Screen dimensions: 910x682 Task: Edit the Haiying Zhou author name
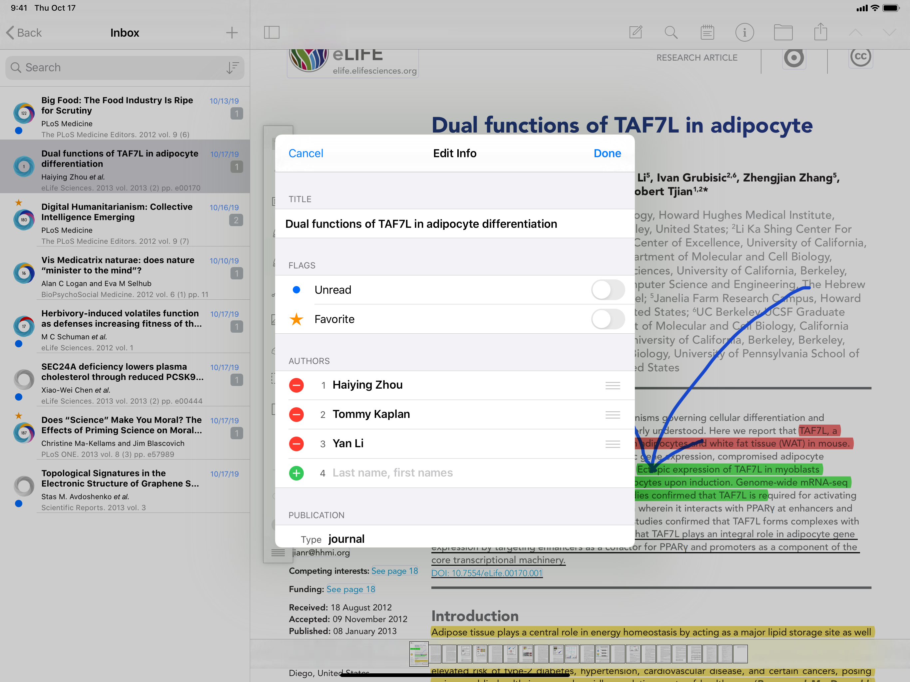pyautogui.click(x=367, y=385)
